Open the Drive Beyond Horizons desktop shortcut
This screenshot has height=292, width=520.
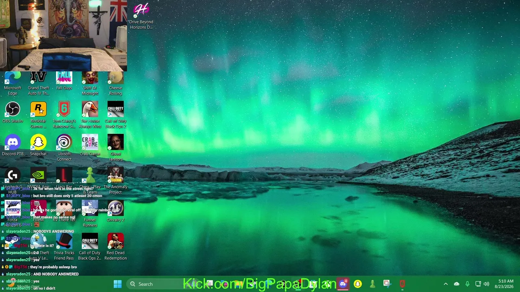(141, 16)
